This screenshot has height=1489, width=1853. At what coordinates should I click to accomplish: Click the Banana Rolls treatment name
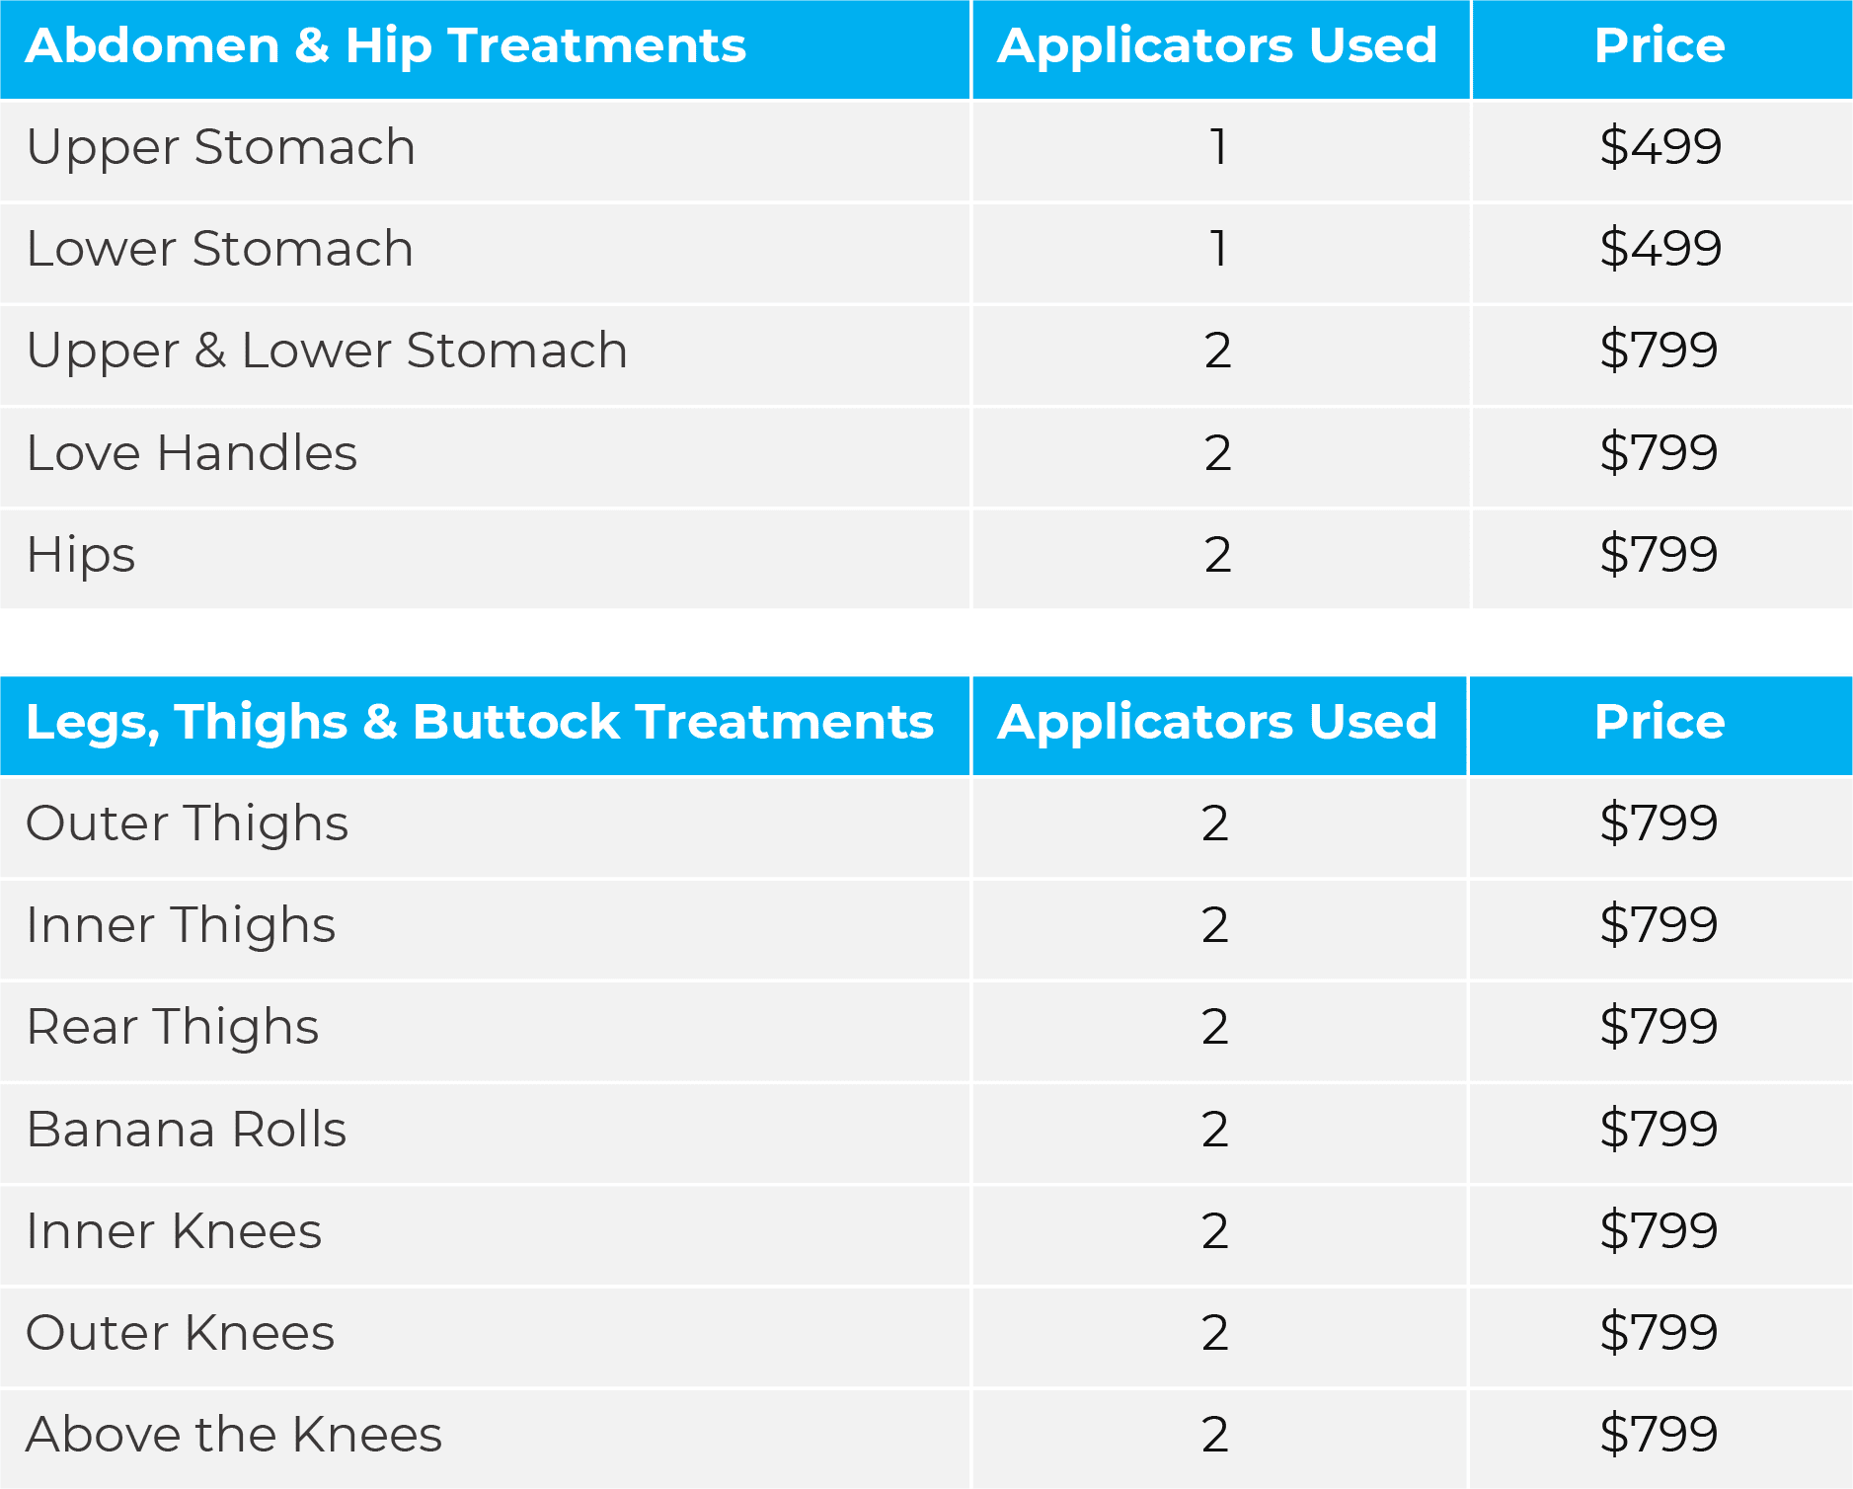187,1130
